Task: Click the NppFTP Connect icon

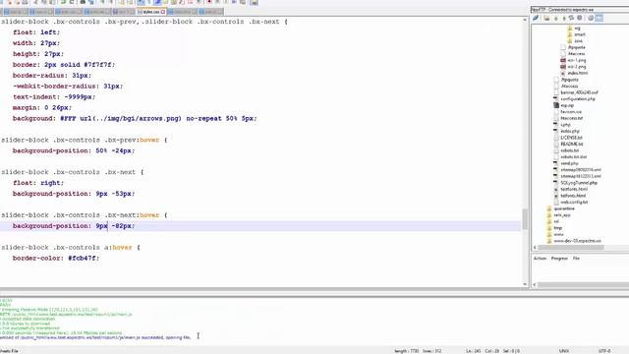Action: point(536,18)
